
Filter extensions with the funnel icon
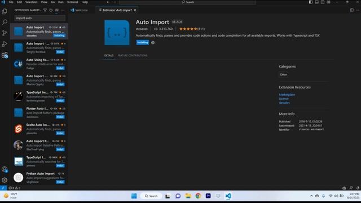pos(45,10)
